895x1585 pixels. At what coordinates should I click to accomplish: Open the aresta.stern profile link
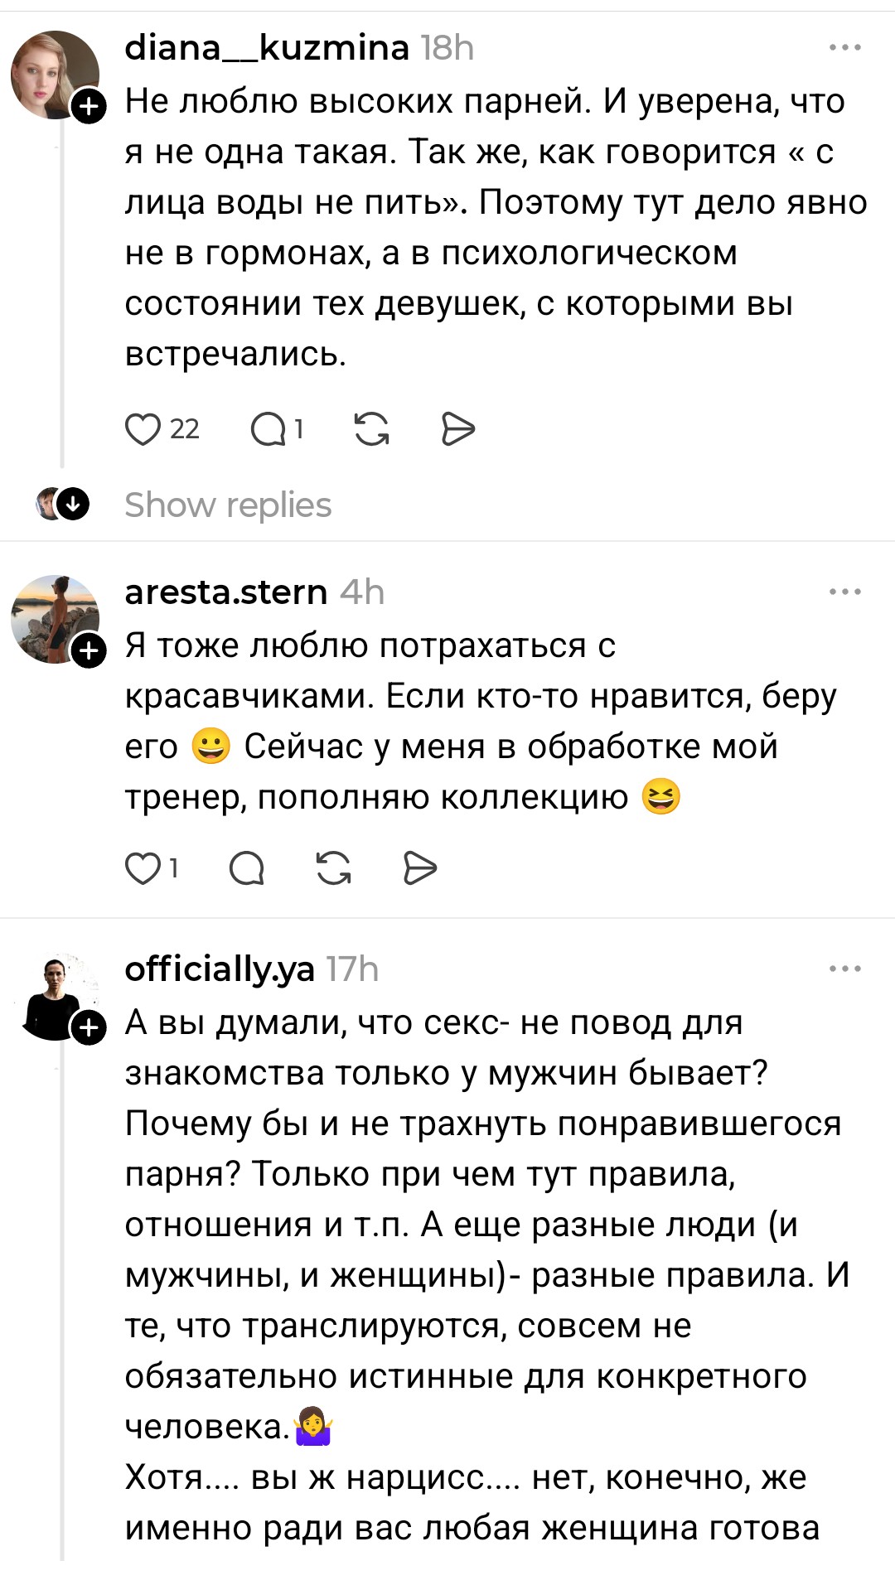coord(225,592)
